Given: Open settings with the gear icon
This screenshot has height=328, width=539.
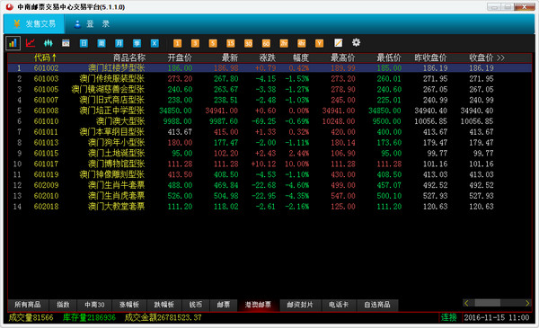Looking at the screenshot, I should tap(356, 42).
